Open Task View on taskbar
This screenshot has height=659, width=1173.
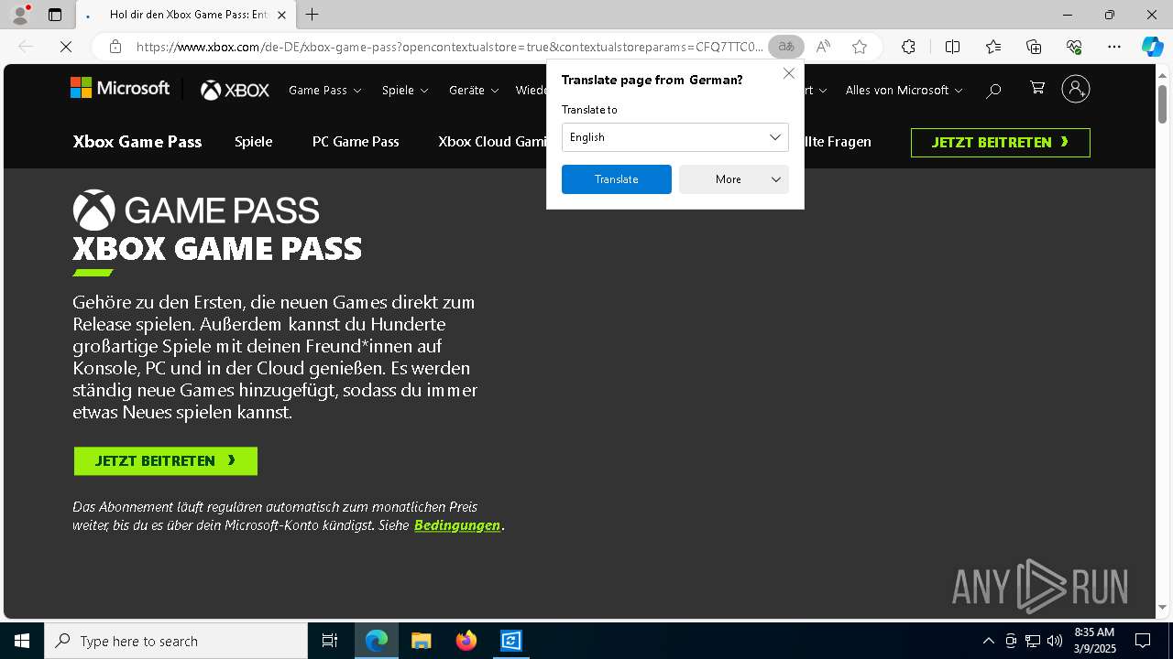pos(330,641)
